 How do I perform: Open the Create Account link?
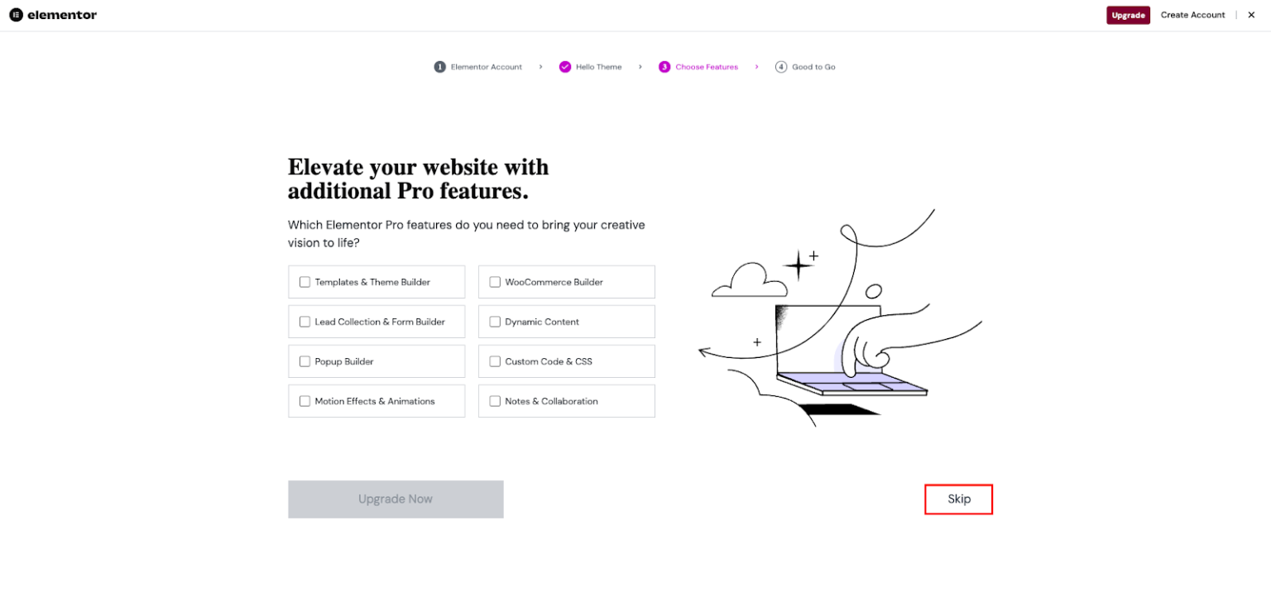click(x=1192, y=14)
